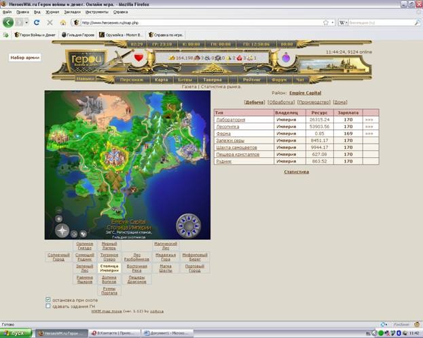
Task: Open the Рейтинг game menu tab
Action: click(252, 80)
